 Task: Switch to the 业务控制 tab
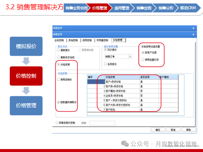(59, 41)
